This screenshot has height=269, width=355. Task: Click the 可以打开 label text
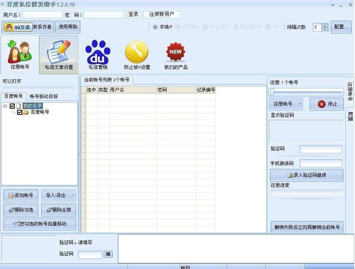point(12,81)
